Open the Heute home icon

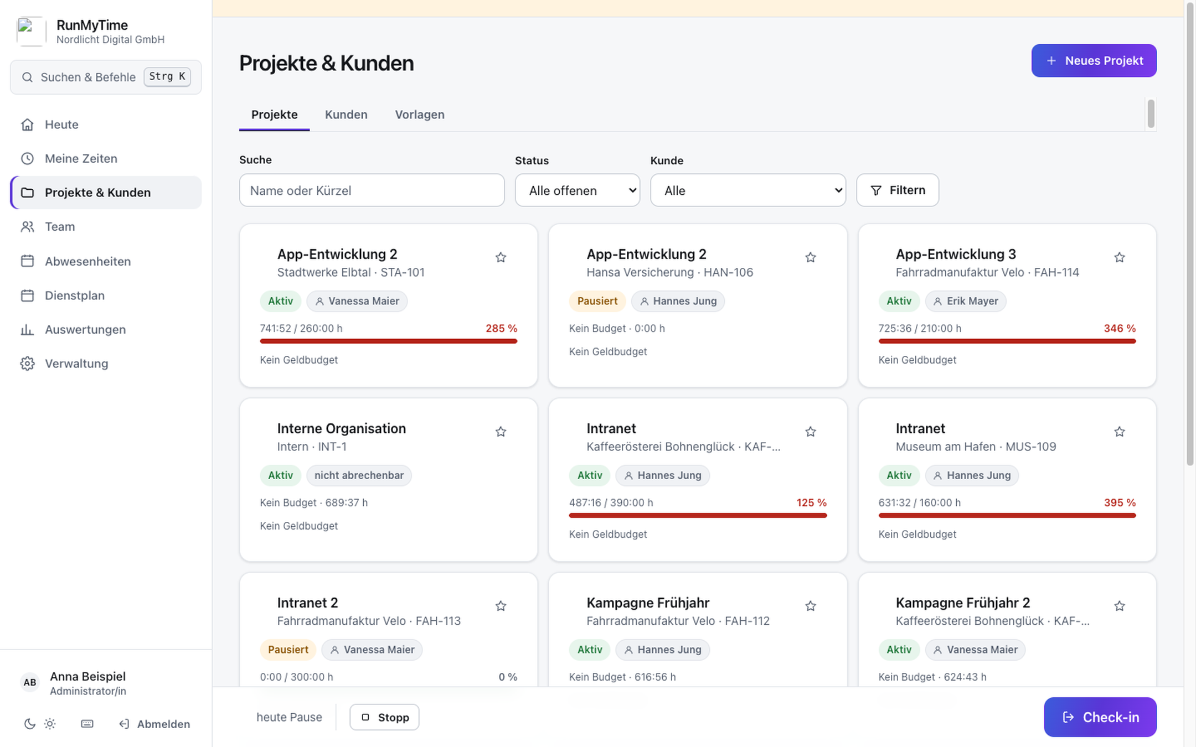click(27, 124)
